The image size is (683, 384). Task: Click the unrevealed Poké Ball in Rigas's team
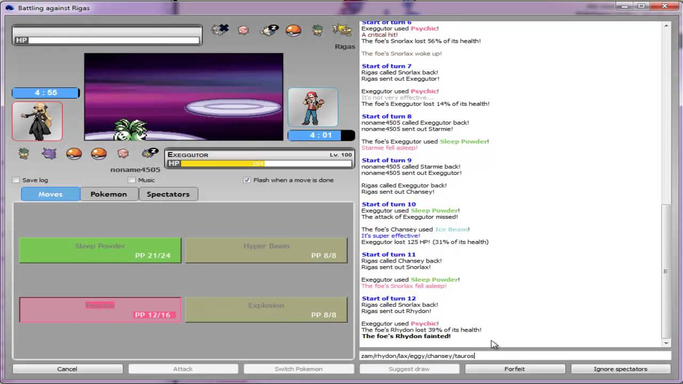point(293,30)
